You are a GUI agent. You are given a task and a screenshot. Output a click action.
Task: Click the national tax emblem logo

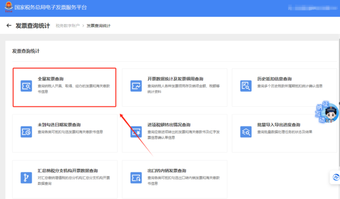[7, 8]
